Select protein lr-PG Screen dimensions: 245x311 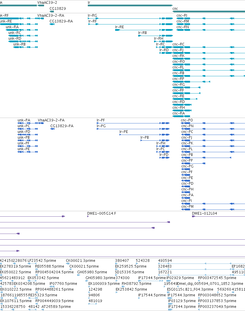pos(101,126)
